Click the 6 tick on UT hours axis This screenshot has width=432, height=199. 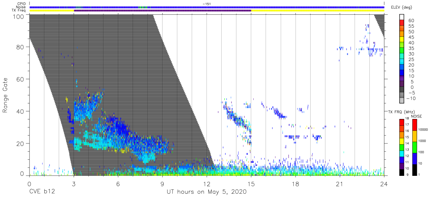[x=118, y=184]
